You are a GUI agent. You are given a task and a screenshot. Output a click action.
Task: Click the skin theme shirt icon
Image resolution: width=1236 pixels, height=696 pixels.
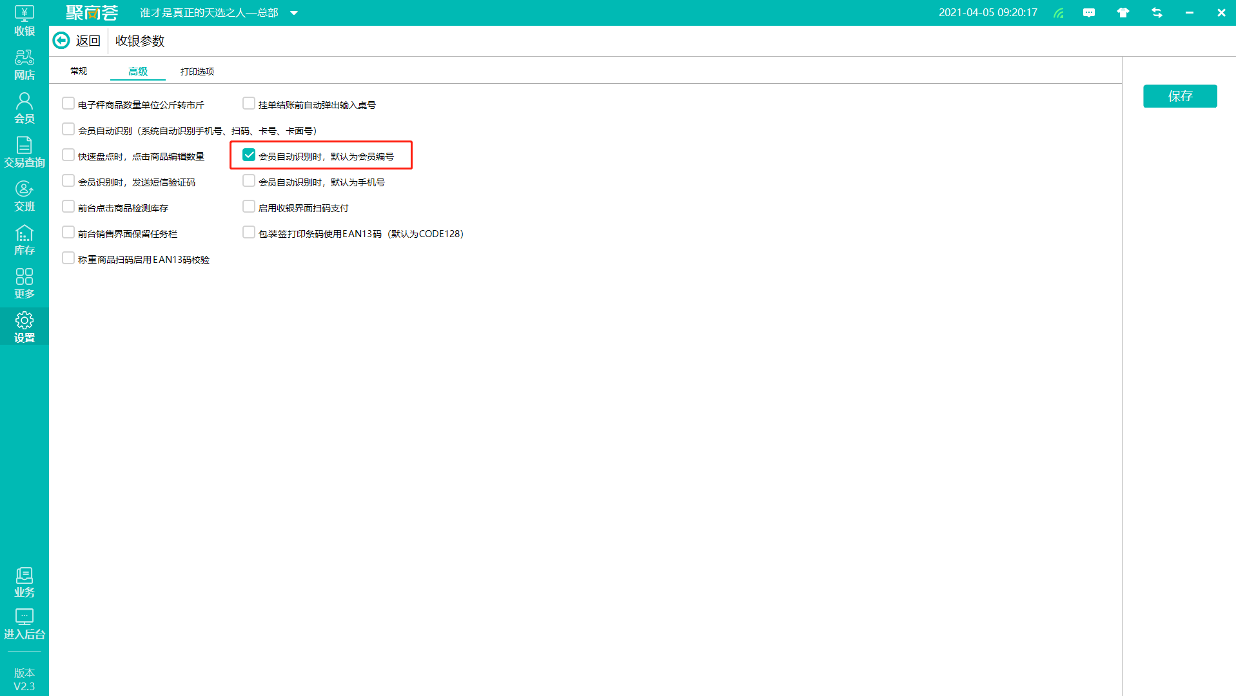pyautogui.click(x=1123, y=13)
